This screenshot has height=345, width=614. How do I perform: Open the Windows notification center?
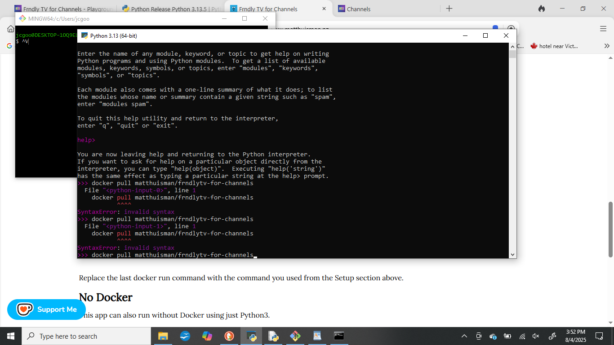(599, 336)
